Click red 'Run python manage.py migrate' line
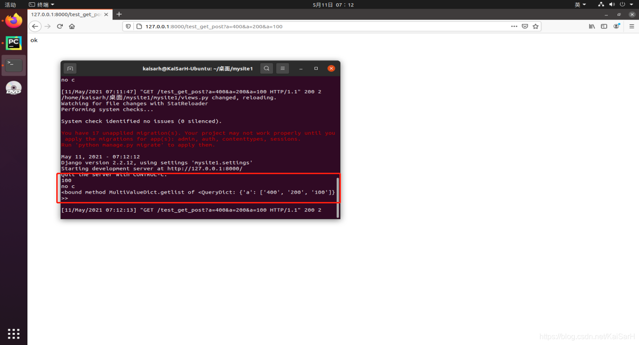639x345 pixels. click(138, 145)
